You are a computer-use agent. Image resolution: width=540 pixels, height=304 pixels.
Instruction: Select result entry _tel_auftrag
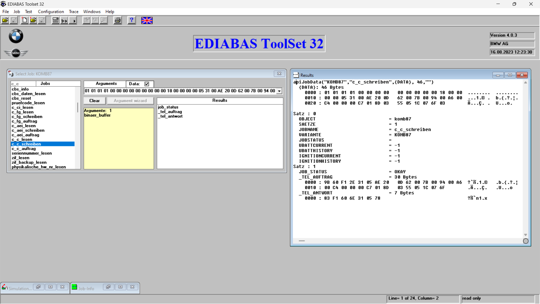pos(170,112)
